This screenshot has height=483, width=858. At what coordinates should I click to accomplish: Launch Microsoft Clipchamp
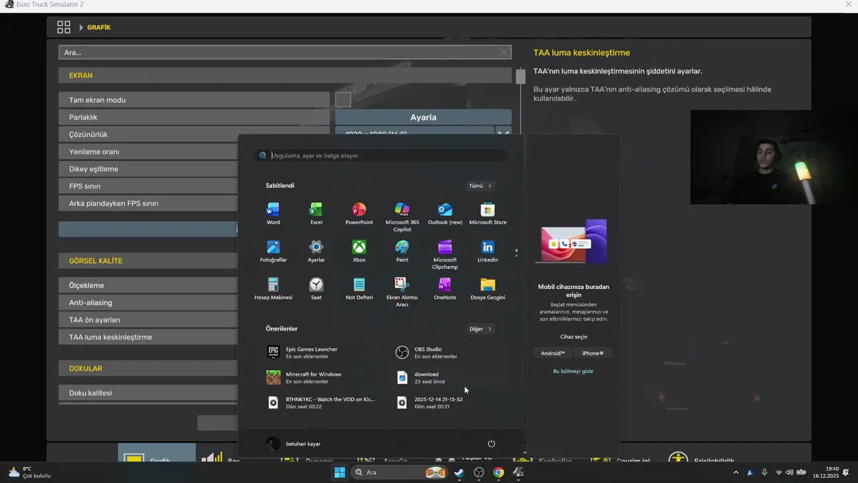tap(445, 254)
